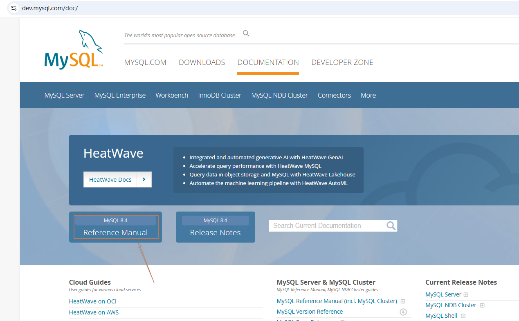This screenshot has width=519, height=321.
Task: Open the More menu item
Action: click(x=368, y=95)
